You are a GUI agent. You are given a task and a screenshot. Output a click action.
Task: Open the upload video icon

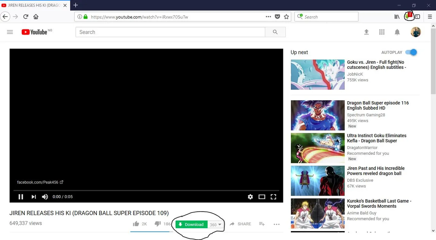tap(367, 32)
